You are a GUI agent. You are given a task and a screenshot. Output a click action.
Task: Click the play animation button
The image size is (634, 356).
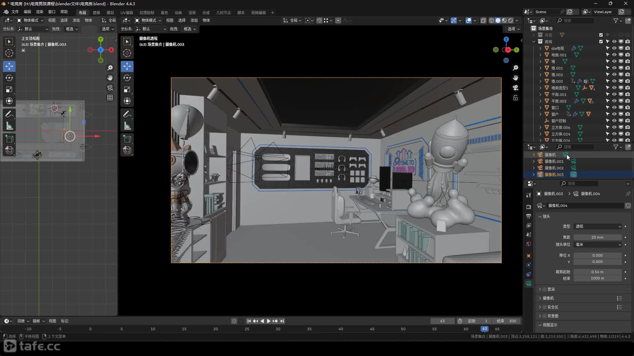click(268, 321)
